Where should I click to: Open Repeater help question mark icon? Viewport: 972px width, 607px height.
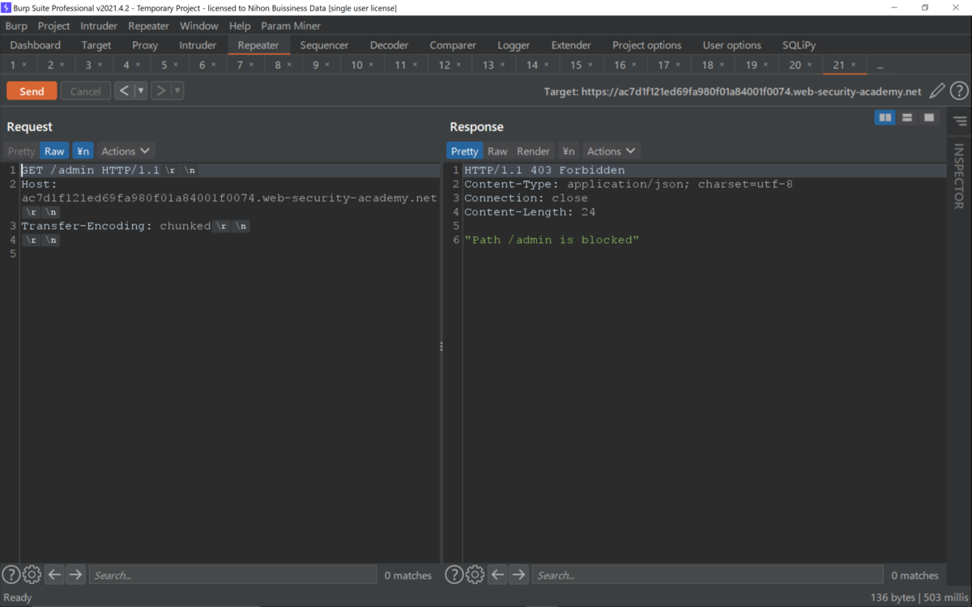click(959, 91)
